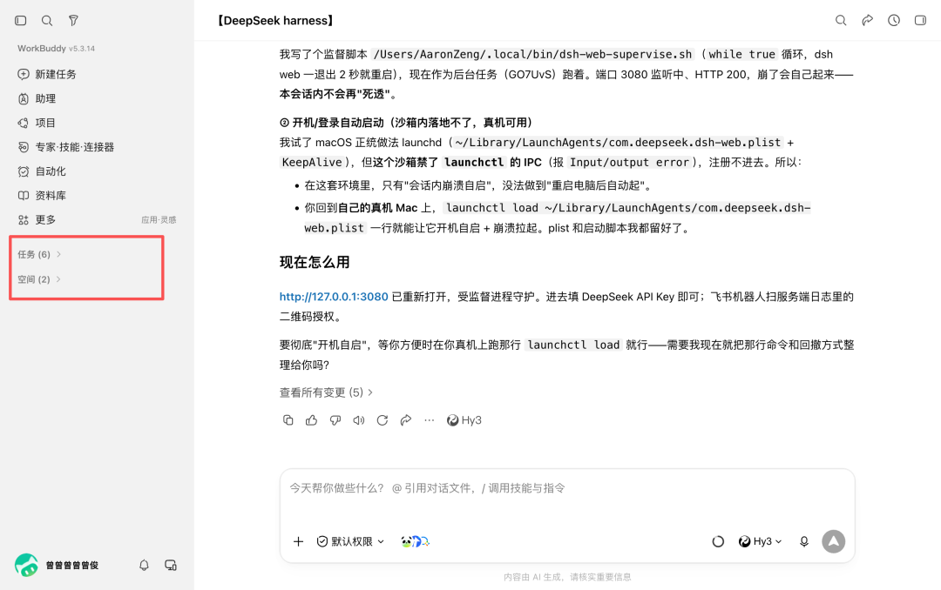
Task: Open 专家·技能·连接器 page
Action: [66, 147]
